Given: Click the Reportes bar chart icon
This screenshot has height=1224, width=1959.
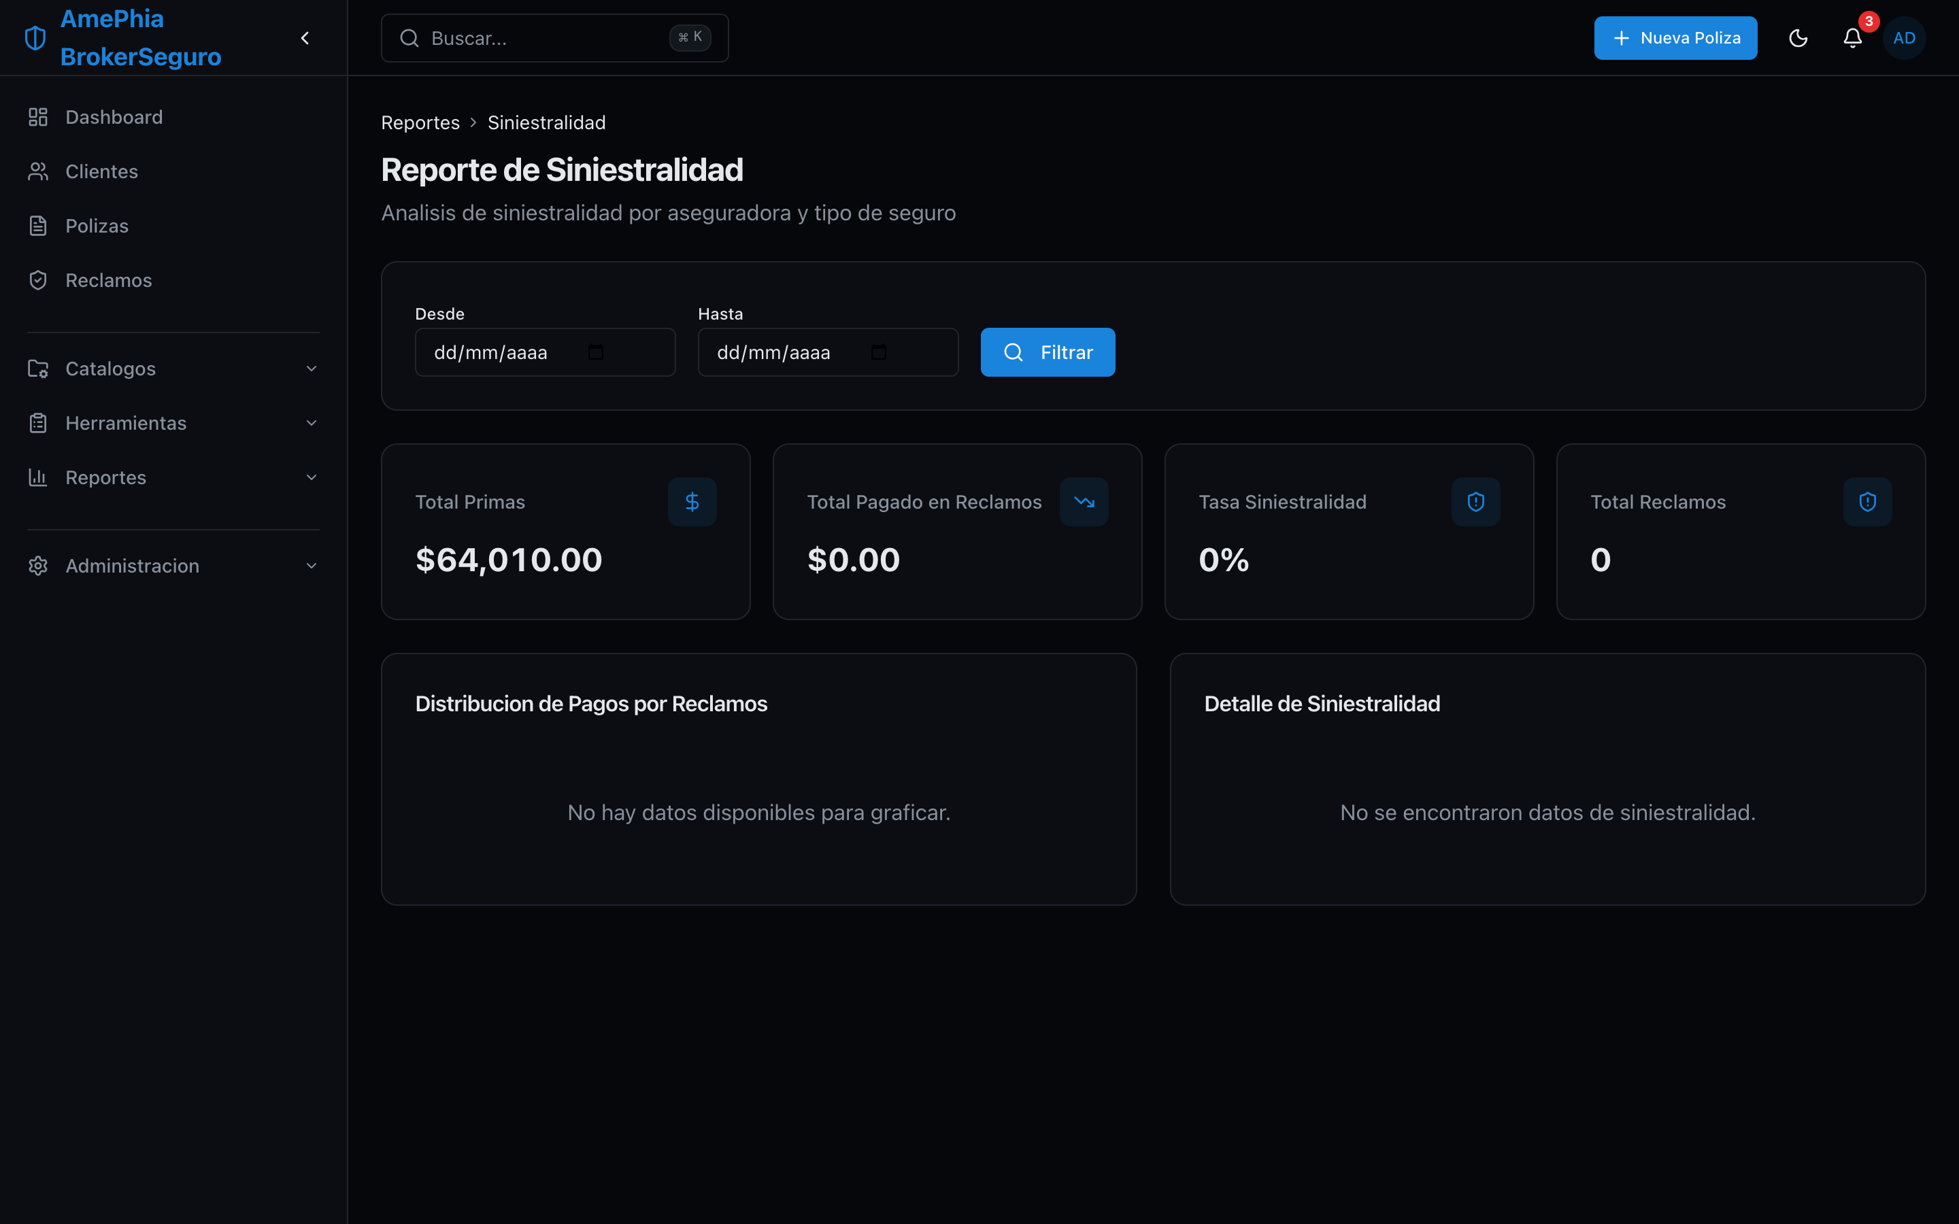Looking at the screenshot, I should (x=38, y=477).
